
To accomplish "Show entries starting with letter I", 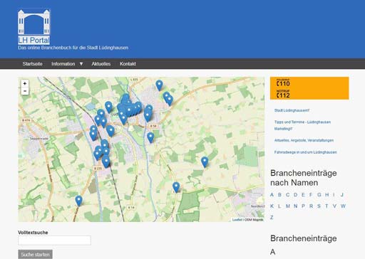I will 334,195.
